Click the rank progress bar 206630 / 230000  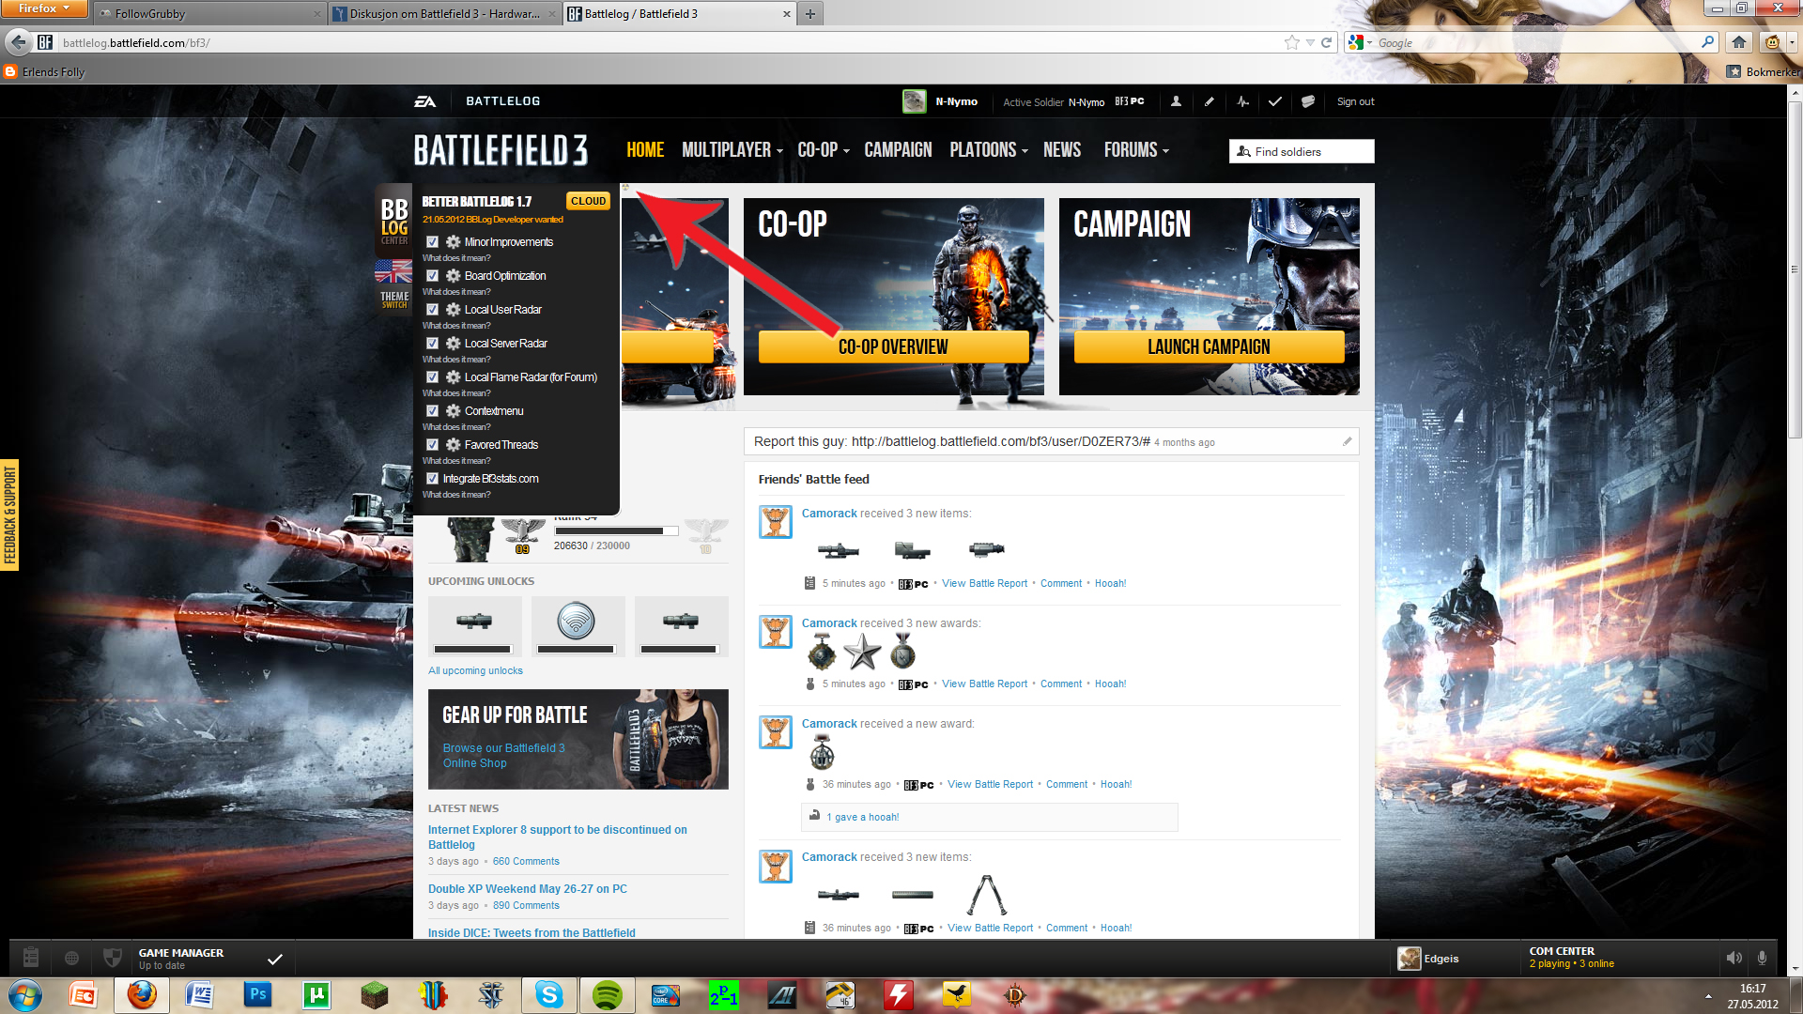(616, 531)
